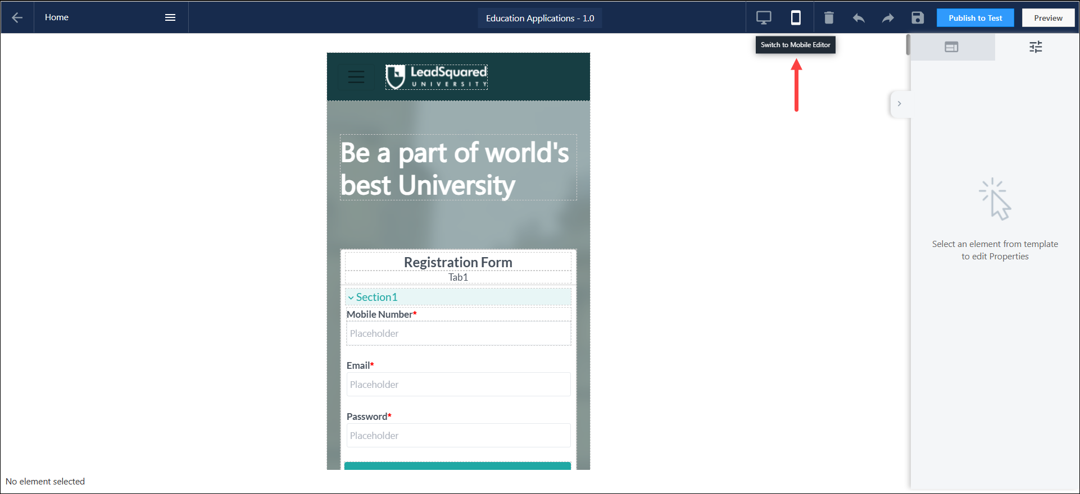The image size is (1080, 494).
Task: Save the template with floppy icon
Action: point(918,18)
